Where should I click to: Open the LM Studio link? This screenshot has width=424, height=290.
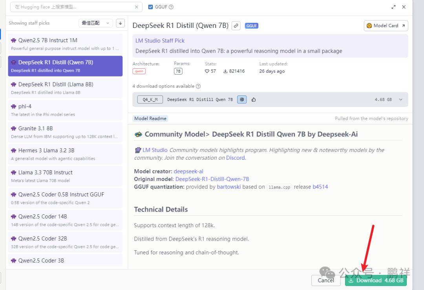[x=155, y=150]
